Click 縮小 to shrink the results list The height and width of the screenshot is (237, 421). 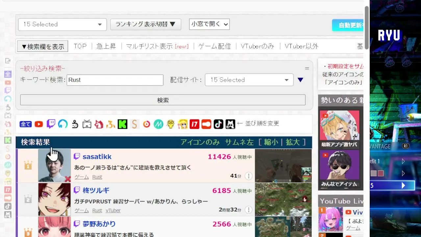(271, 142)
